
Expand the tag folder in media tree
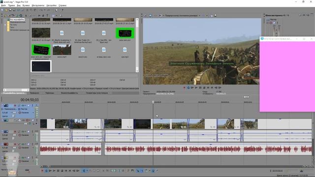pyautogui.click(x=5, y=25)
